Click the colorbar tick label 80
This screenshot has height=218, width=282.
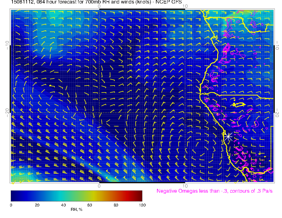pos(116,205)
